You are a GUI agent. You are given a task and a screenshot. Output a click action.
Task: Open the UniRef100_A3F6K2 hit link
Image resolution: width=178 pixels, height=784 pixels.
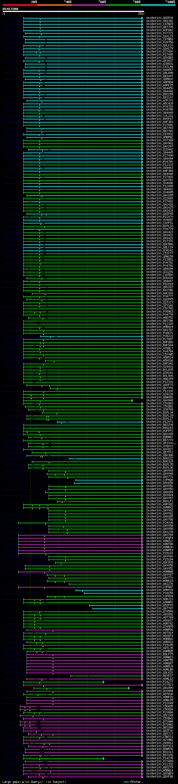click(x=160, y=30)
